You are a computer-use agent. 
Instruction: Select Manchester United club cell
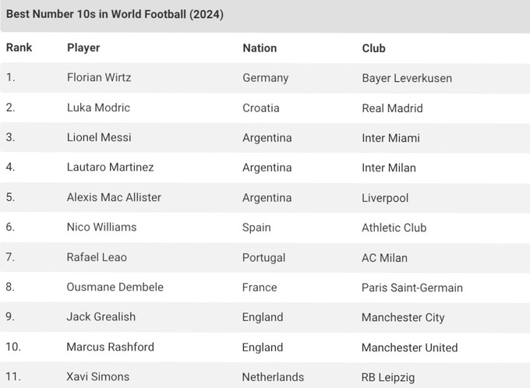click(409, 347)
